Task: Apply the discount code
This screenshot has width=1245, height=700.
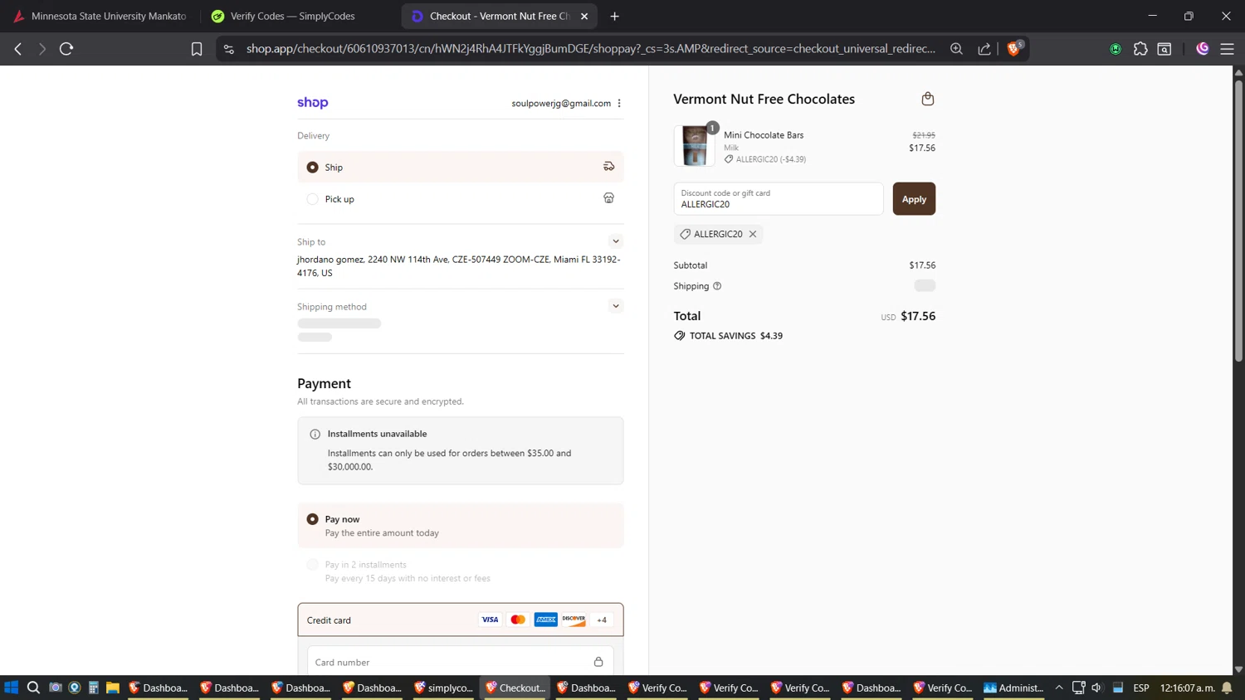Action: [914, 199]
